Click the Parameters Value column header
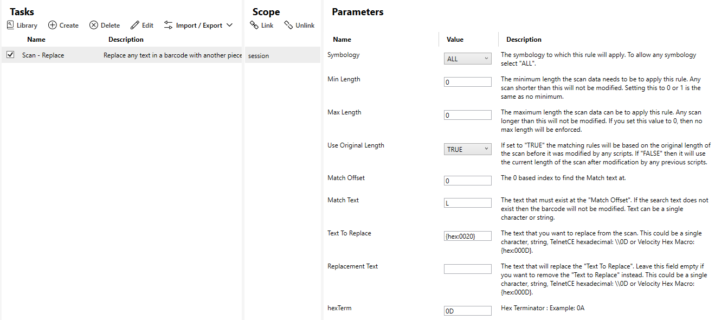 [455, 40]
